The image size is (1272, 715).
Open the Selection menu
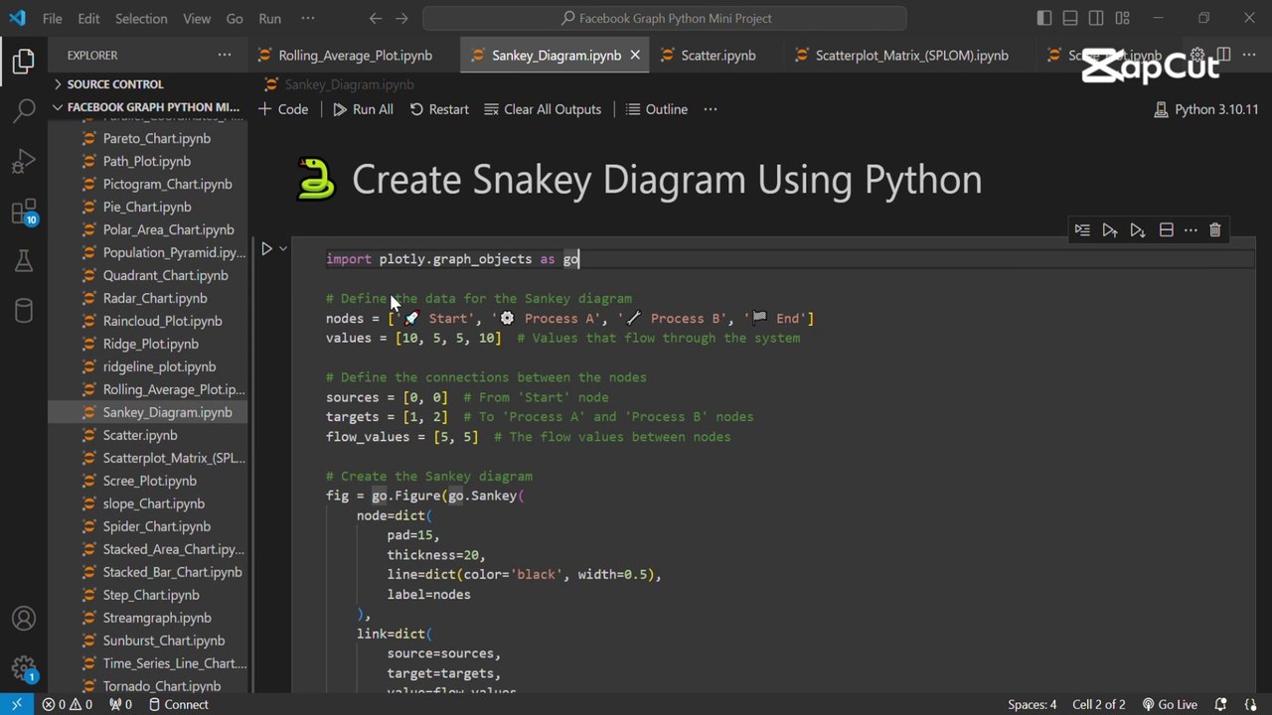141,18
